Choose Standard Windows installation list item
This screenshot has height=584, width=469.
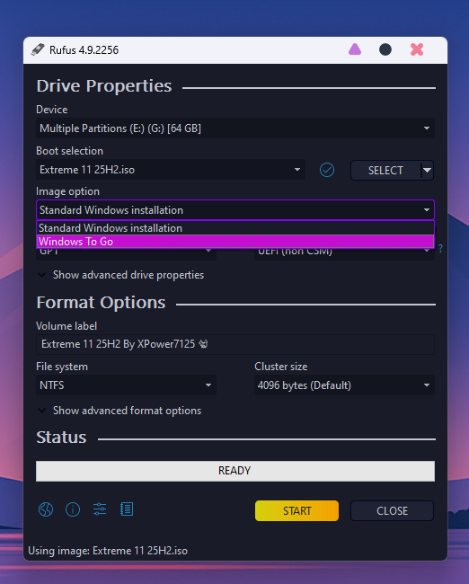pos(235,228)
